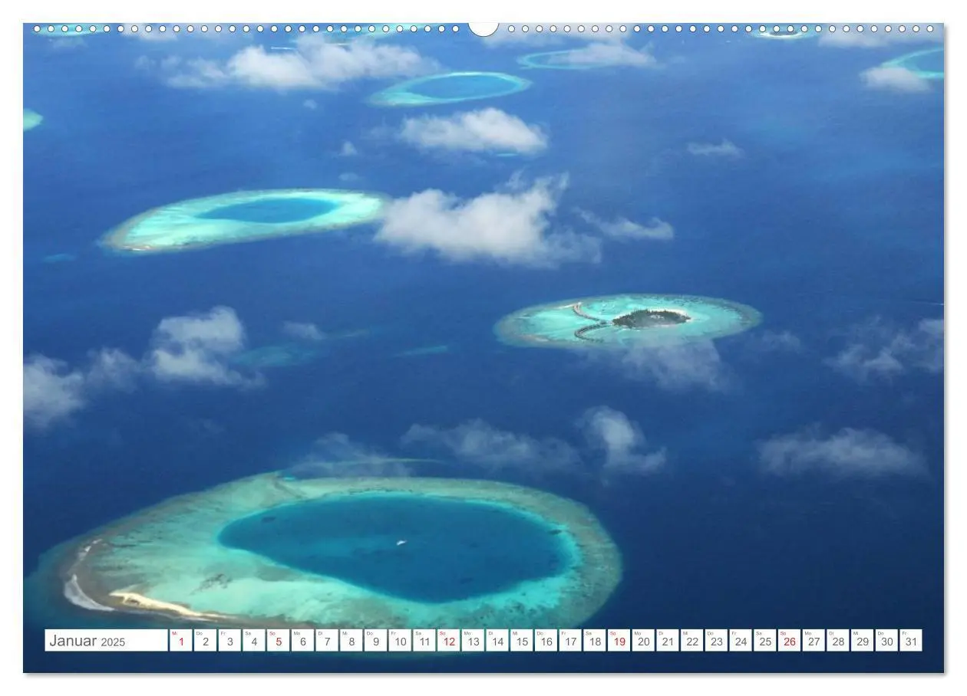Click the white boat in large lagoon

click(401, 543)
